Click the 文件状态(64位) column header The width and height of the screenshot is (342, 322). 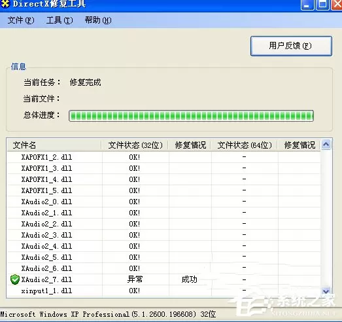[x=245, y=145]
